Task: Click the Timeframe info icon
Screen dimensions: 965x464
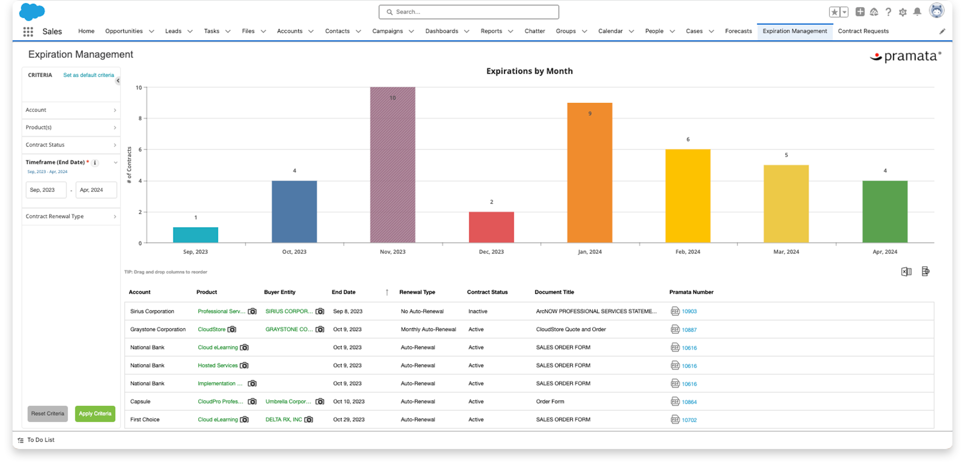Action: (95, 163)
